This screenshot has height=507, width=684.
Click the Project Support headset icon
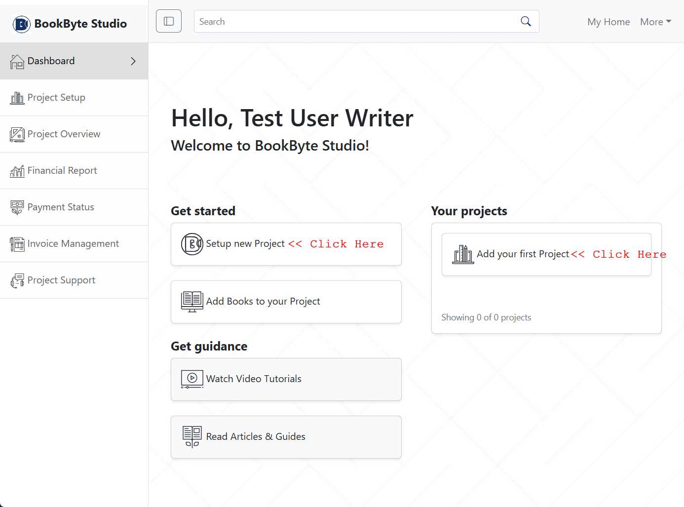click(x=17, y=280)
